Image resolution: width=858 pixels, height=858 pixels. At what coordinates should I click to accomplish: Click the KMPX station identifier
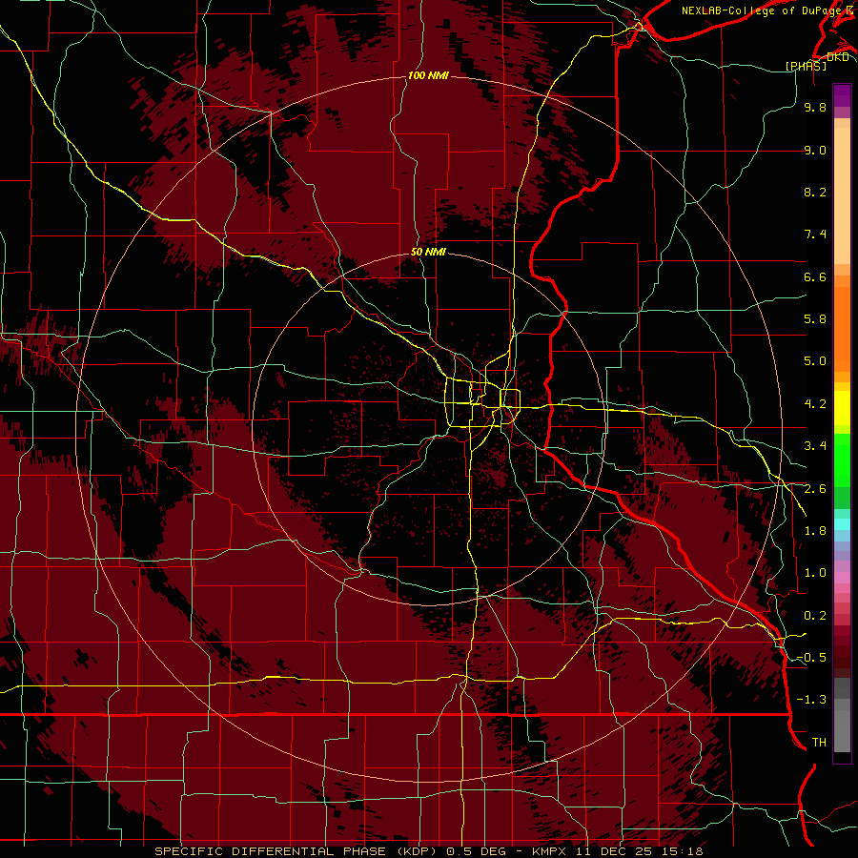pyautogui.click(x=548, y=851)
